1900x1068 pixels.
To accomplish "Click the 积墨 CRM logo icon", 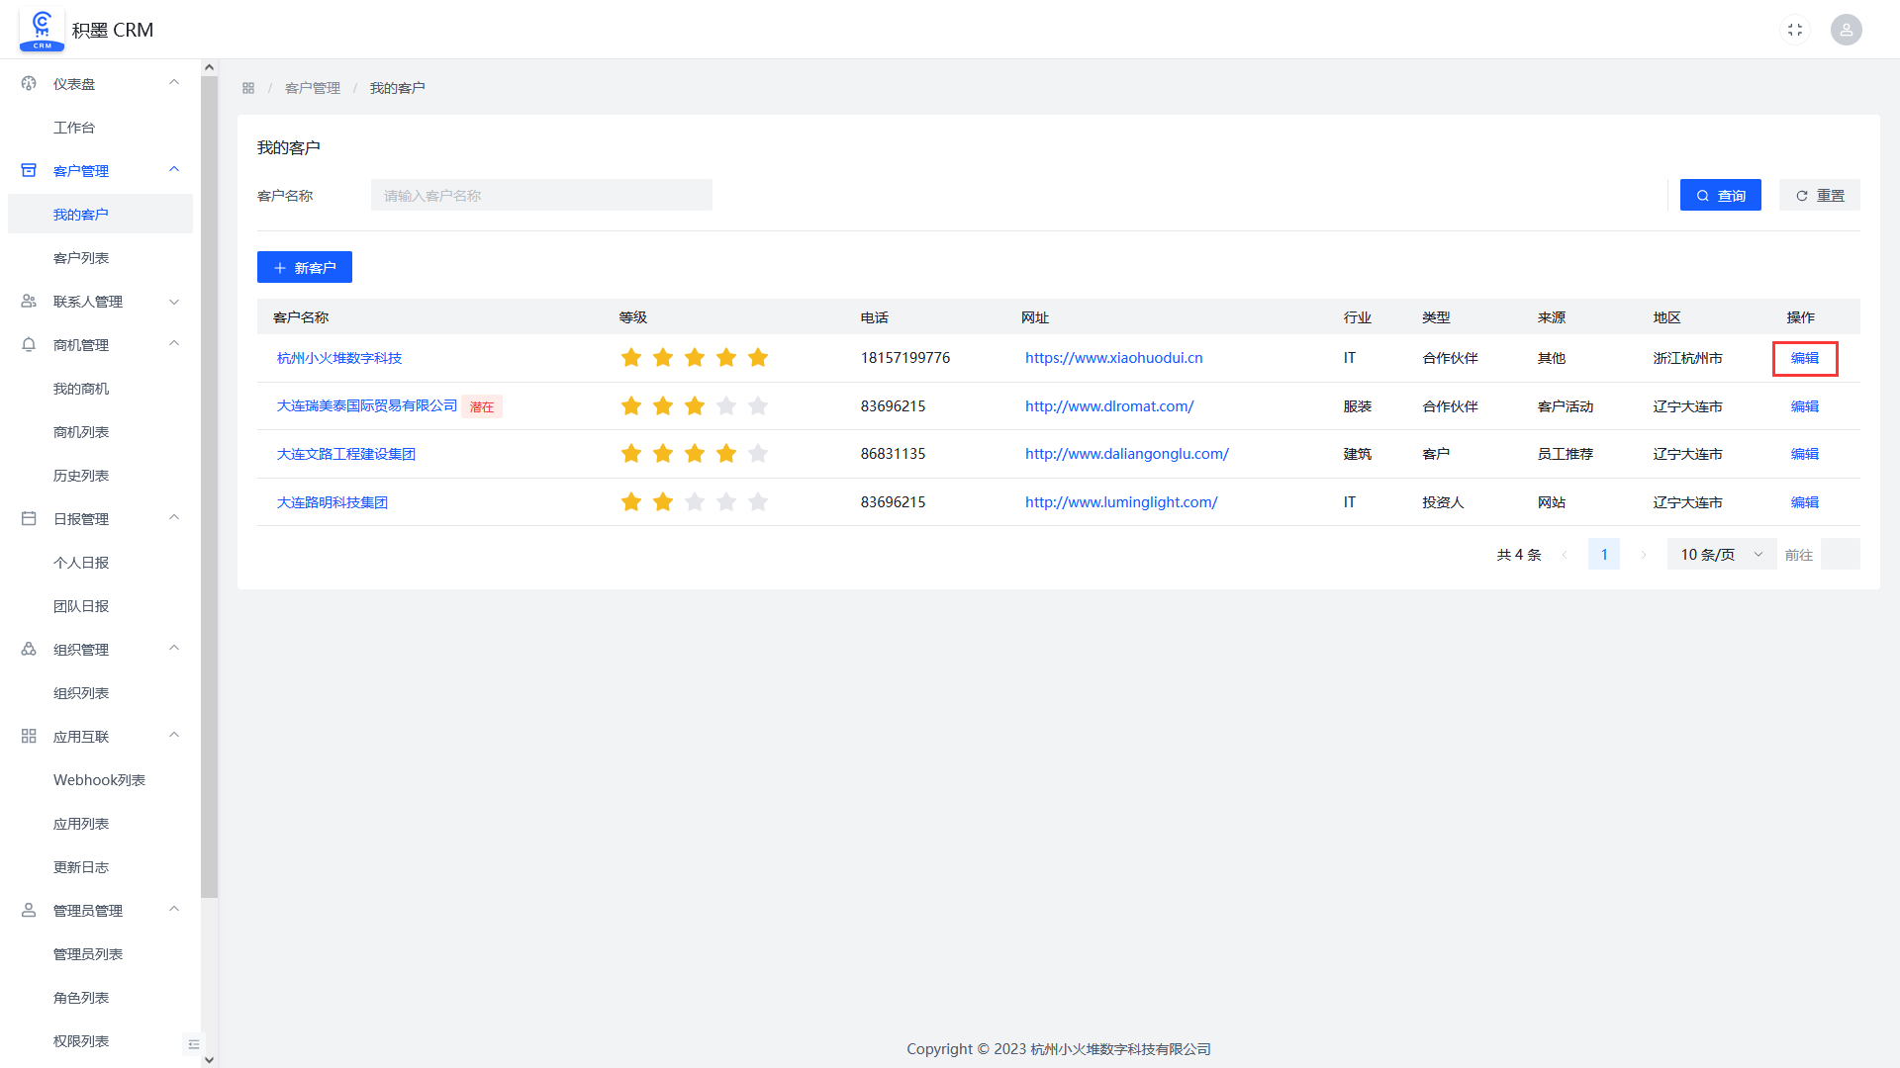I will coord(42,30).
